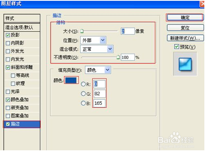This screenshot has width=206, height=154.
Task: Enable the 图案叠加 checkbox
Action: [x=8, y=116]
